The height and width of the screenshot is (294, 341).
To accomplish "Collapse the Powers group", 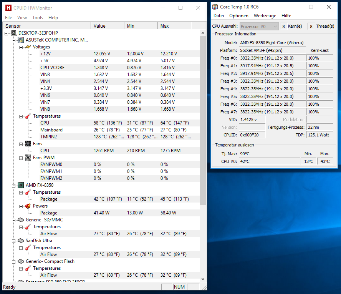I will point(21,206).
